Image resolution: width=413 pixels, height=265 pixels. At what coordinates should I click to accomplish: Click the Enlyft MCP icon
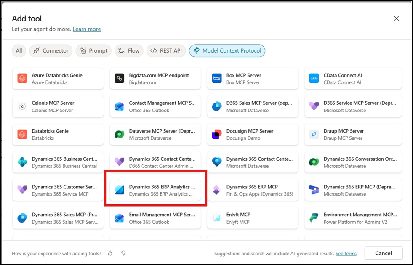coord(217,218)
